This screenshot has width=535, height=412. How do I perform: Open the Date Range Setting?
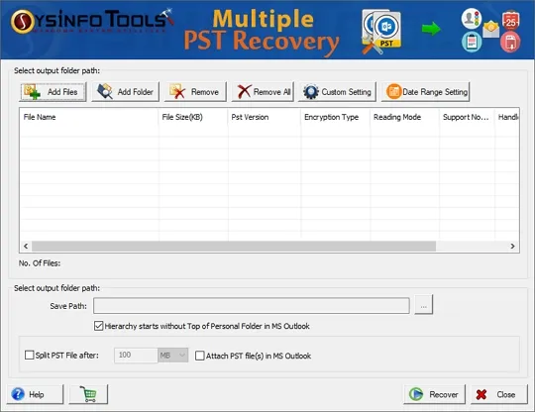tap(425, 92)
